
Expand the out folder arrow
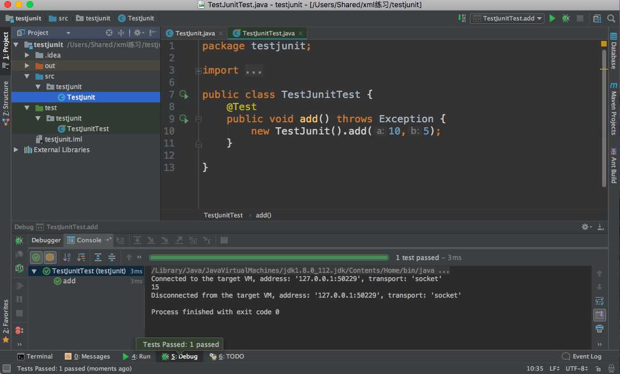27,65
